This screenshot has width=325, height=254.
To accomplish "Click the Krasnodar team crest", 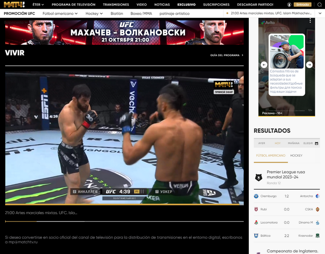I will pyautogui.click(x=317, y=235).
